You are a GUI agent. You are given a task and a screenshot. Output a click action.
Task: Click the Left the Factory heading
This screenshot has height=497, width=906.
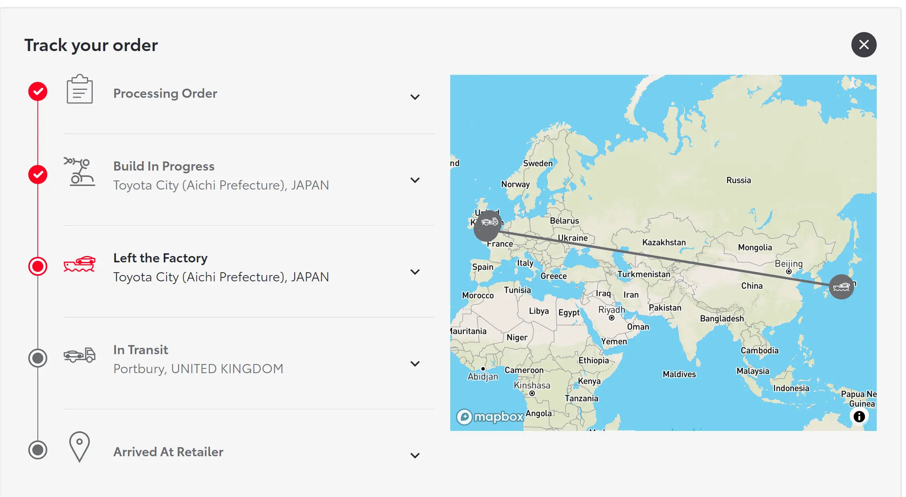[160, 258]
